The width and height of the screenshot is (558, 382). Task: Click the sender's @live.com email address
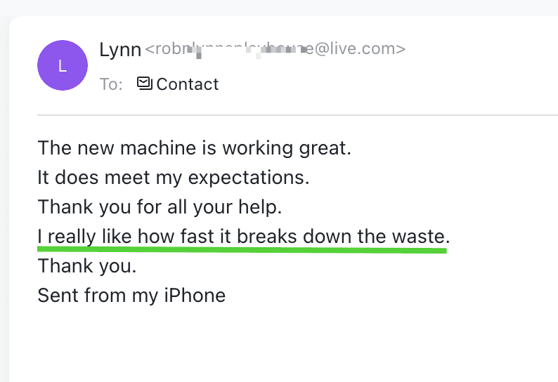(275, 49)
